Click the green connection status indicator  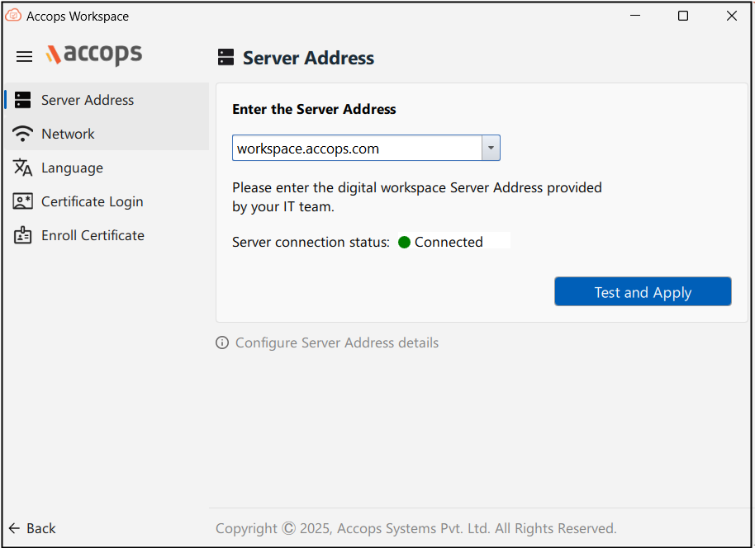coord(404,242)
